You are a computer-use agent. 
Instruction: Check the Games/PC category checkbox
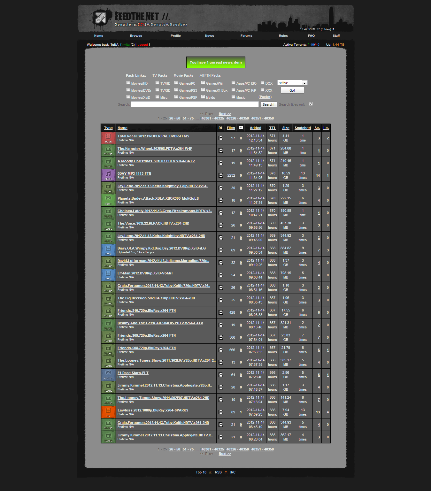176,83
